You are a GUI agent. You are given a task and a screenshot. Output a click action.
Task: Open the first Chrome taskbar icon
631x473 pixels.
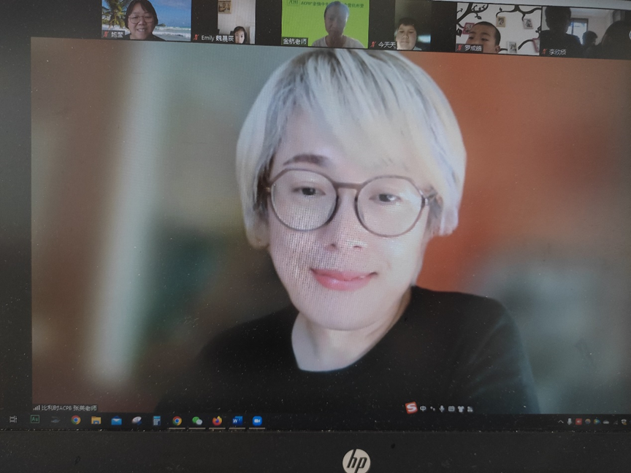(x=76, y=420)
